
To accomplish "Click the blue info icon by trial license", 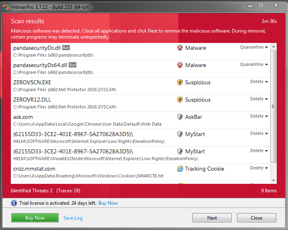I will pyautogui.click(x=14, y=203).
